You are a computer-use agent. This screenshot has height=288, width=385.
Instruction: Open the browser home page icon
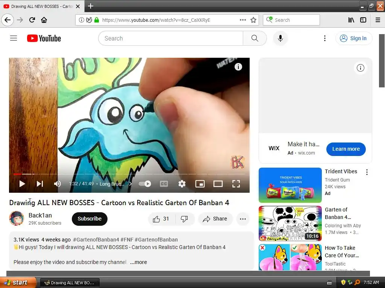44,20
